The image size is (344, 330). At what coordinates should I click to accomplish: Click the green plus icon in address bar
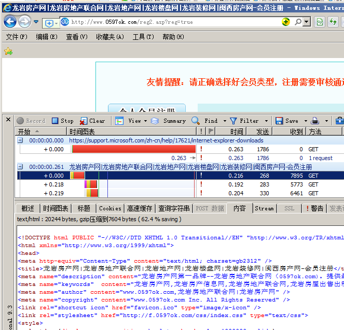286,22
